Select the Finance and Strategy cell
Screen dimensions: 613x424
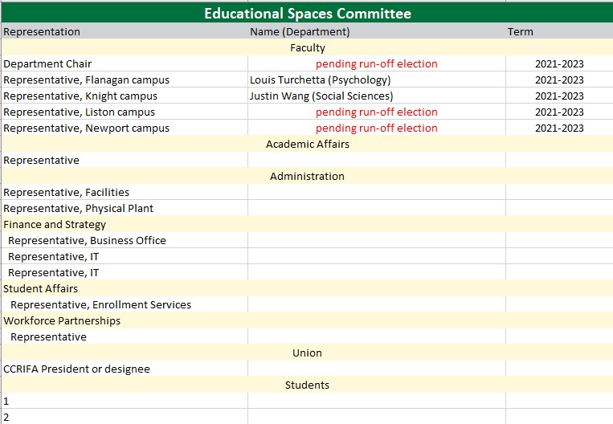click(55, 225)
